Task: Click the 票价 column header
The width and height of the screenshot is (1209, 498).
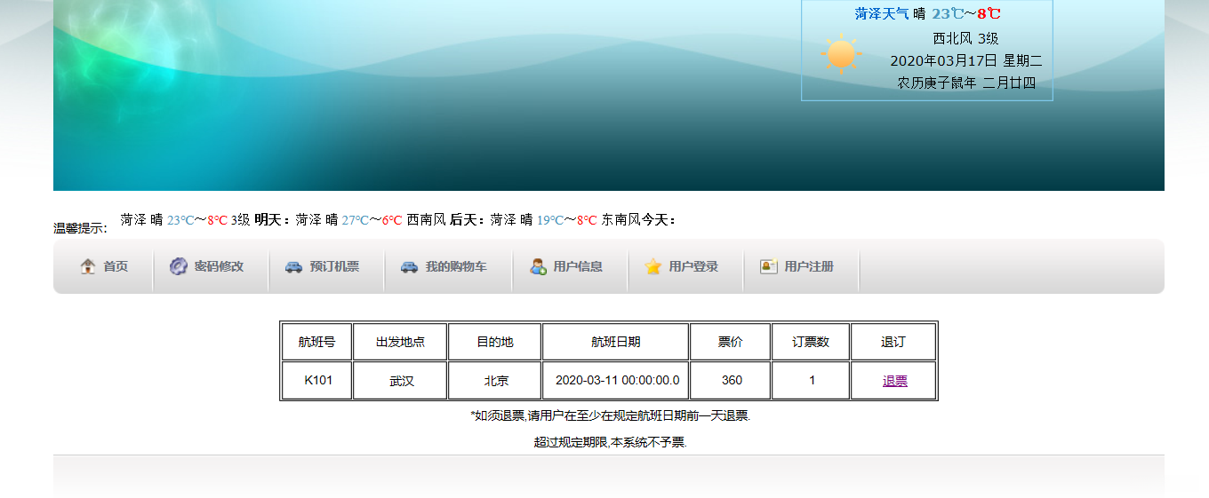Action: coord(731,342)
